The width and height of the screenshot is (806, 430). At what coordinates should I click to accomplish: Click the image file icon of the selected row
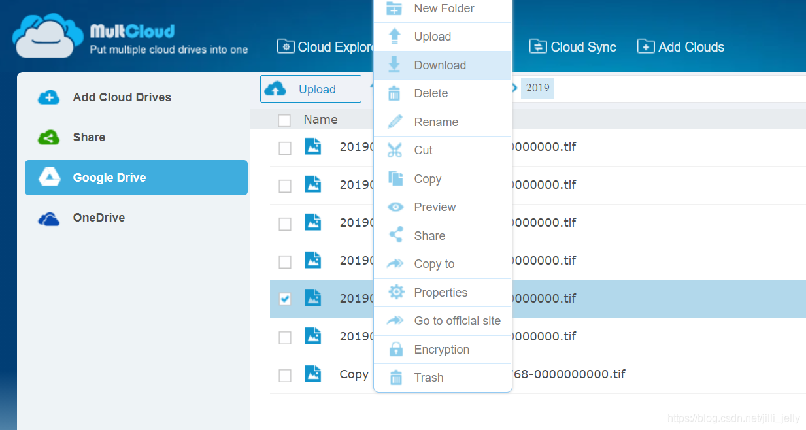313,298
